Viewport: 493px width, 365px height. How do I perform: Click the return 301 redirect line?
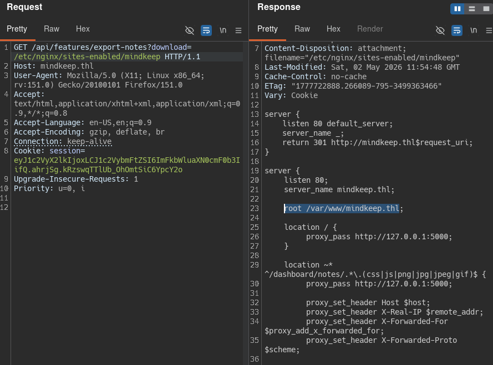[x=377, y=142]
